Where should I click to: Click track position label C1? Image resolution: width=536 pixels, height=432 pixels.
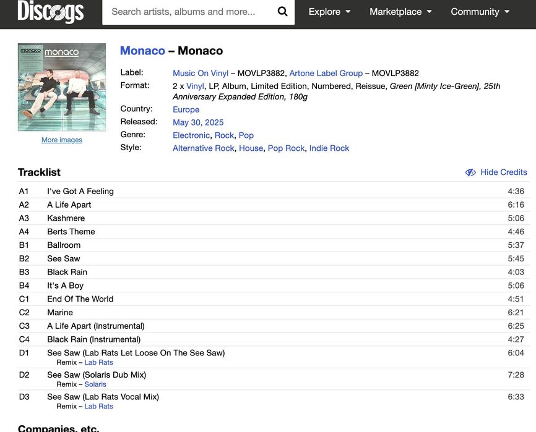click(x=24, y=299)
